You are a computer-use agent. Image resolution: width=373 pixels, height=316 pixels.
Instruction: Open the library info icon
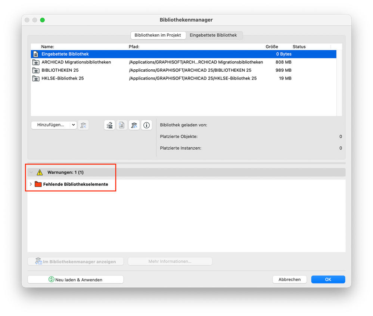point(146,125)
